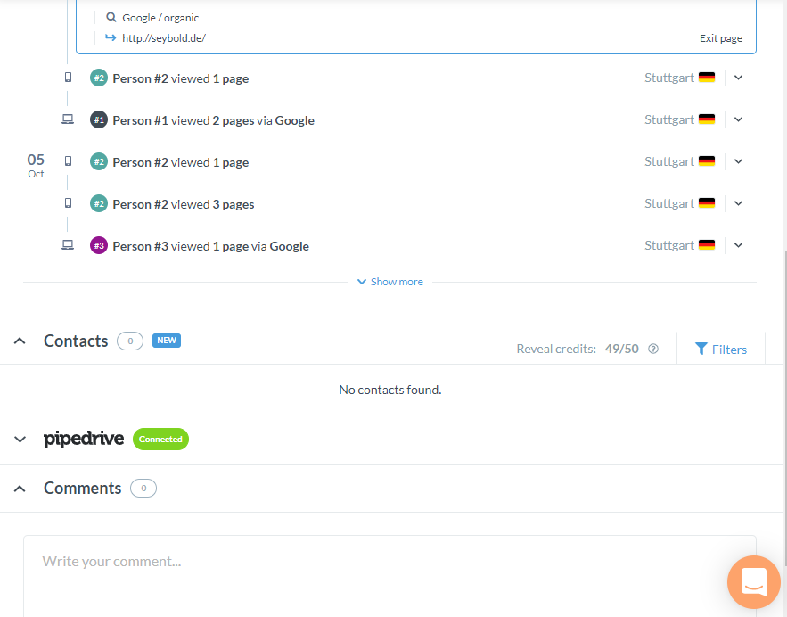Click the mobile device icon on Person #2's visit
The width and height of the screenshot is (787, 617).
(68, 78)
